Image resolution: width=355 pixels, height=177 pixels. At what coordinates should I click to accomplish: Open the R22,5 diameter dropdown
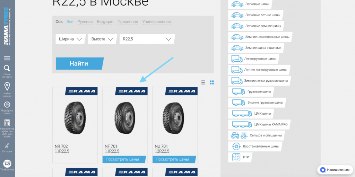coord(147,39)
